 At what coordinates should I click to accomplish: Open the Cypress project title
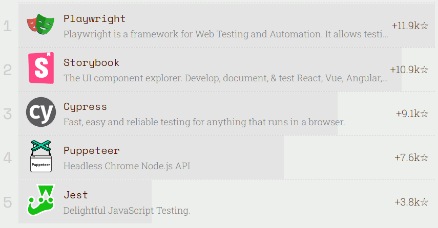click(x=85, y=107)
